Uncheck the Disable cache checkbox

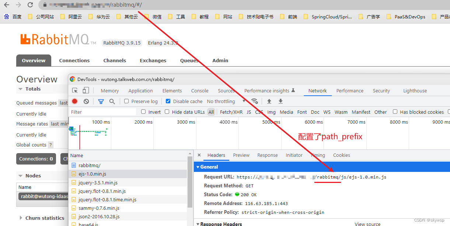(168, 101)
